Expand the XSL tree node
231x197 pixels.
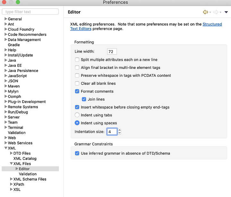coord(11,189)
